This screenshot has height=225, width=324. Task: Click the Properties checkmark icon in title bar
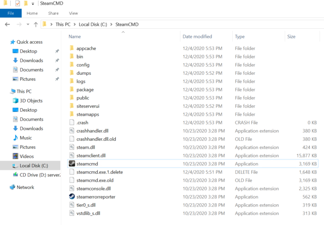tap(18, 3)
